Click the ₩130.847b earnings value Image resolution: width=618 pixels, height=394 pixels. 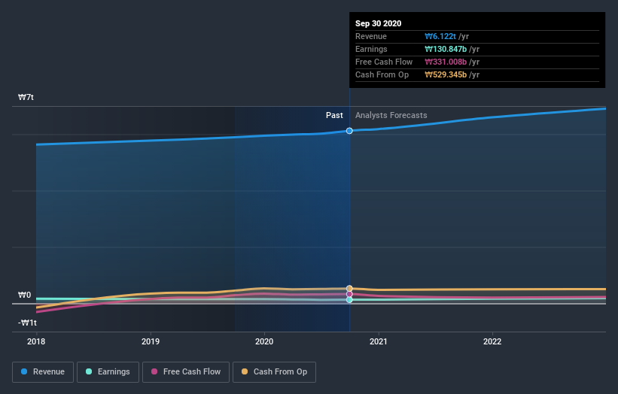[x=446, y=49]
